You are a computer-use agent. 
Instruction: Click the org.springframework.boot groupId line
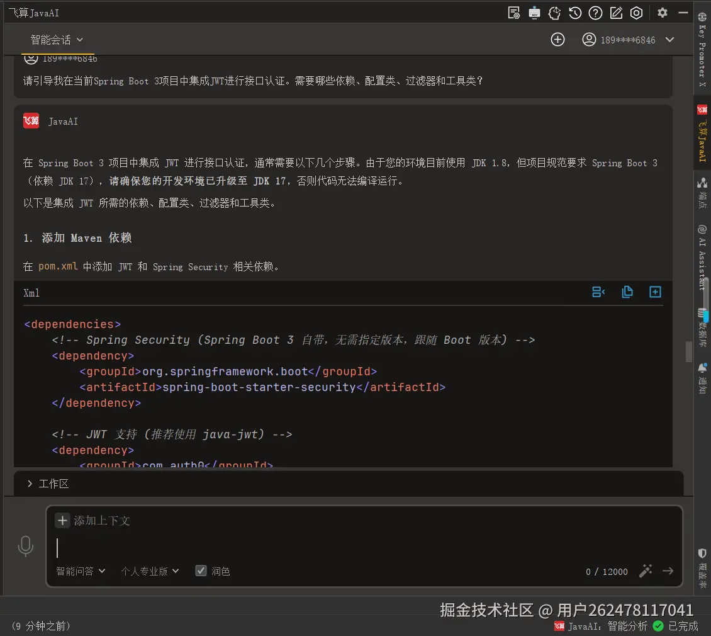228,372
